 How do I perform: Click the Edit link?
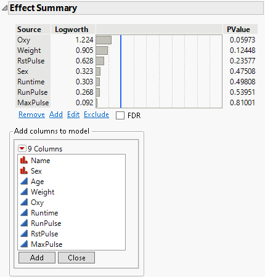(x=73, y=114)
